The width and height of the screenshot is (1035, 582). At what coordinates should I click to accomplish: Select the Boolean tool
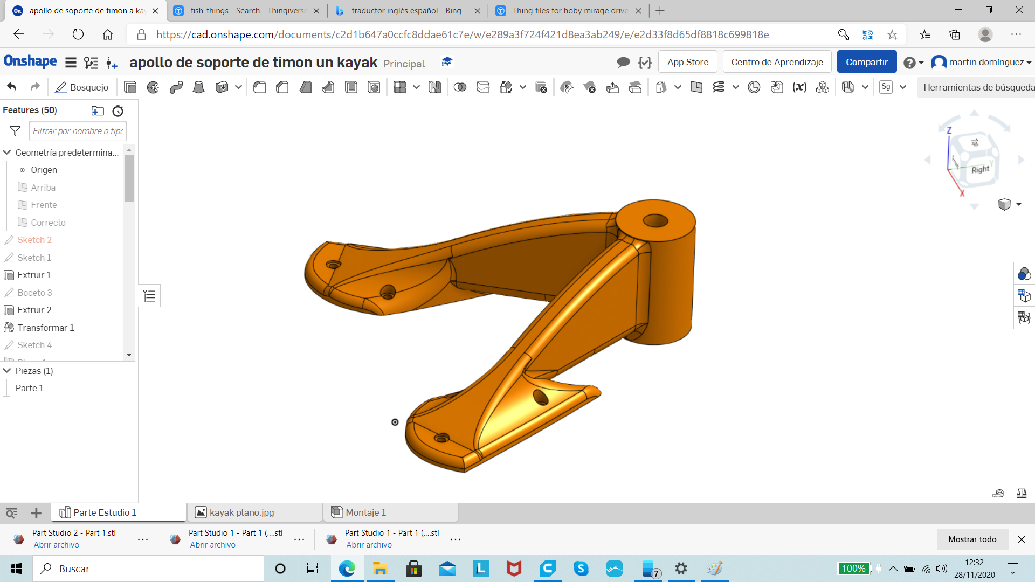pyautogui.click(x=460, y=87)
